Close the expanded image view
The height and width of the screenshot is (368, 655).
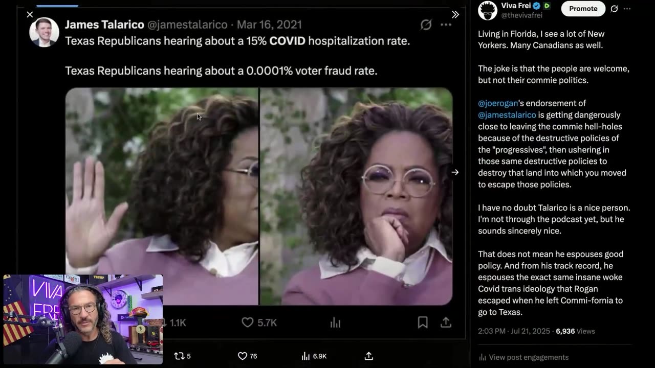30,14
